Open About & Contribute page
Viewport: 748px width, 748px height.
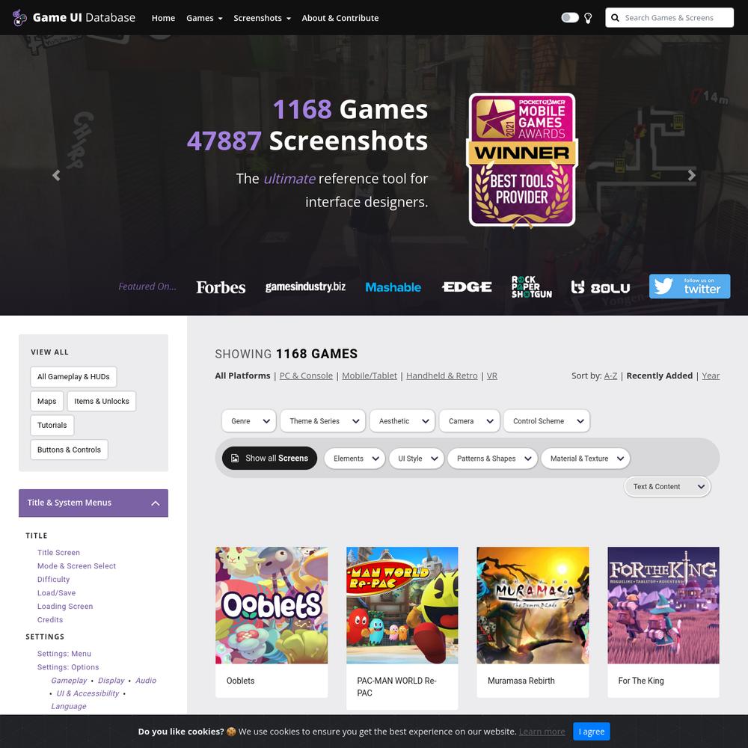[340, 18]
